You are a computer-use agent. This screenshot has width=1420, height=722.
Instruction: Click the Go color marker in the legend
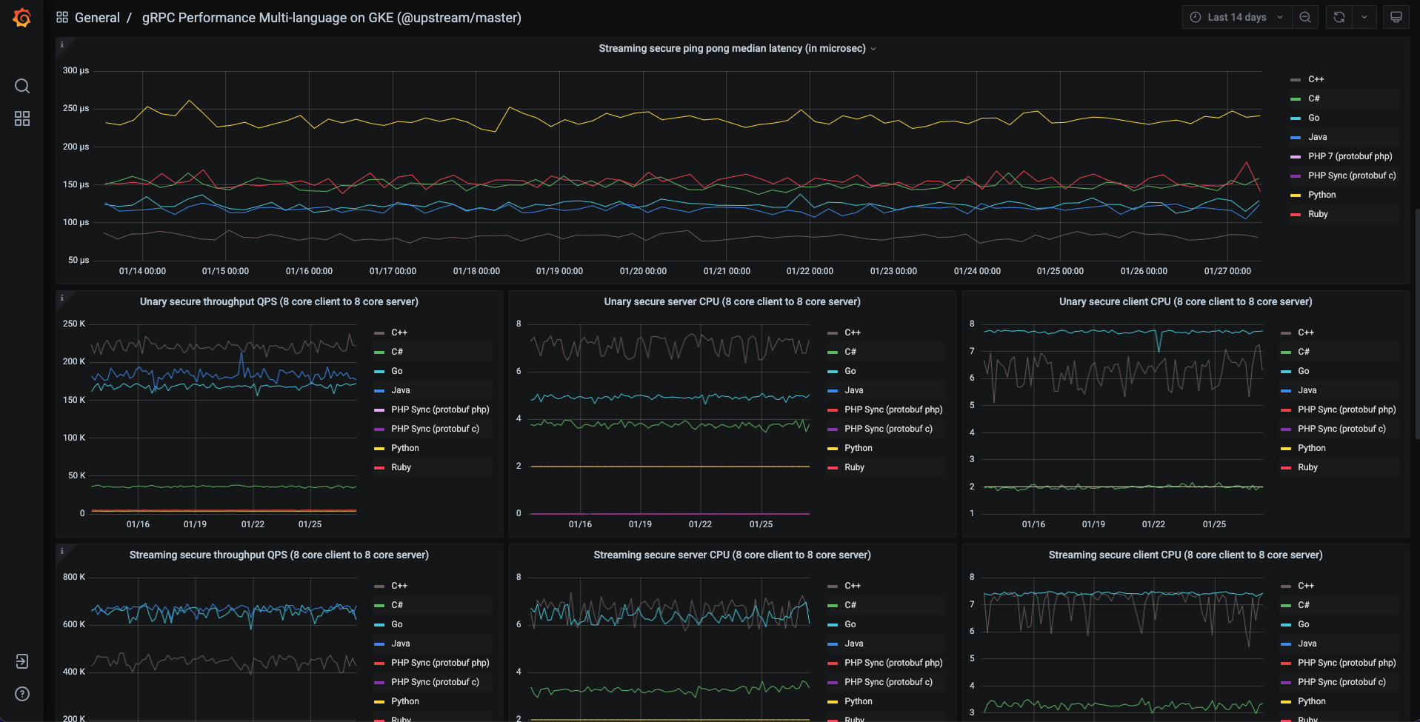[1295, 118]
